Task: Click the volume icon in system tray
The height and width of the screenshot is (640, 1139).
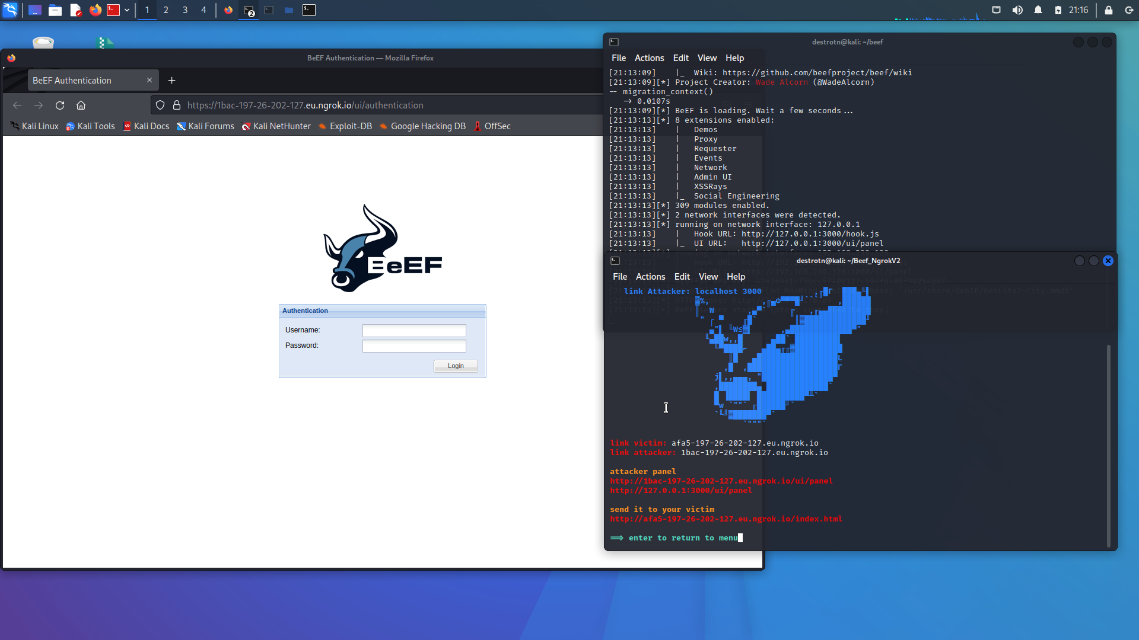Action: tap(1017, 10)
